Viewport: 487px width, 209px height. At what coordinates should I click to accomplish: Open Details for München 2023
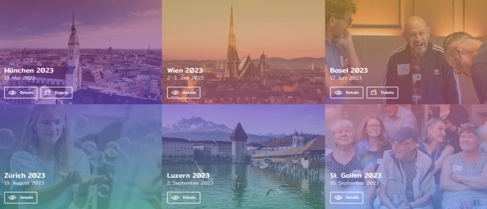pos(21,92)
